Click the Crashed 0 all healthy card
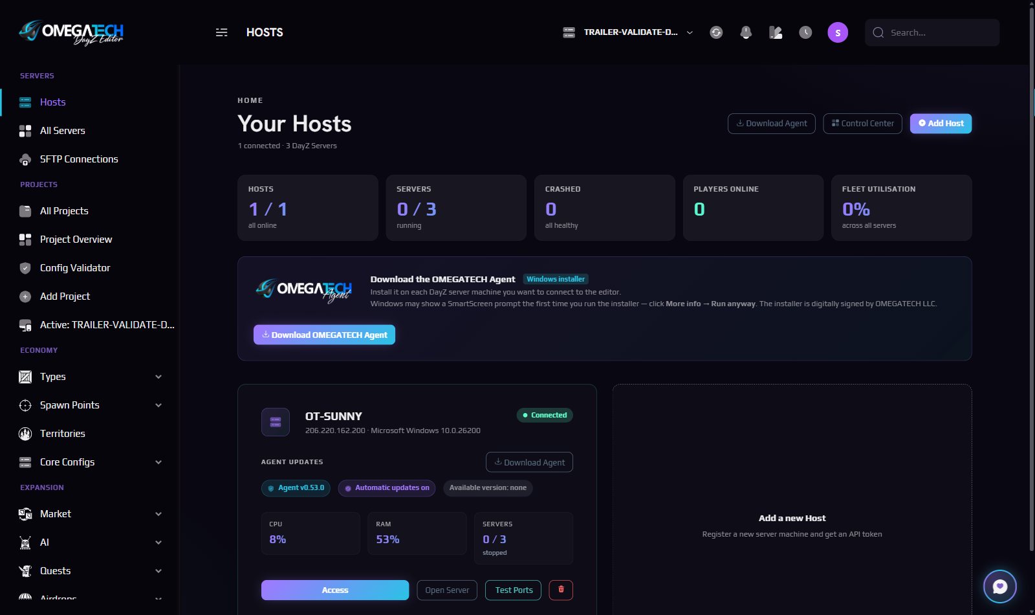This screenshot has width=1035, height=615. click(x=604, y=208)
